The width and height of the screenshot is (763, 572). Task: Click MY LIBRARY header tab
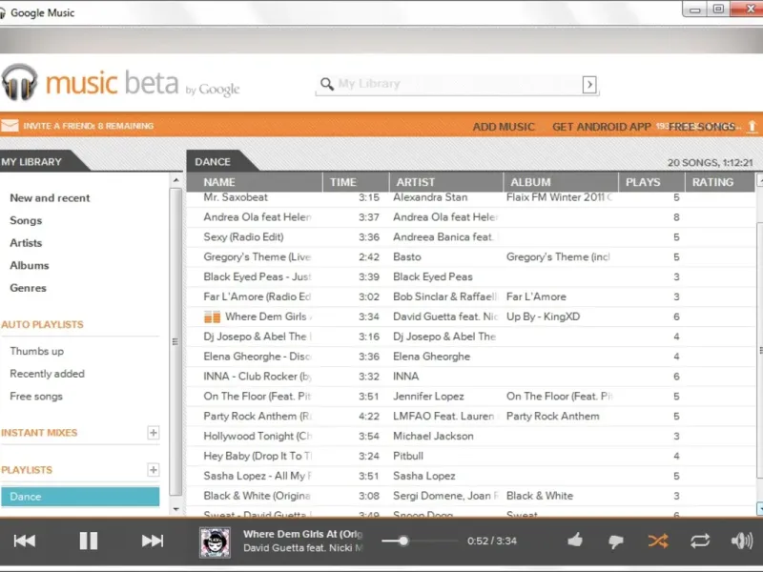coord(41,161)
